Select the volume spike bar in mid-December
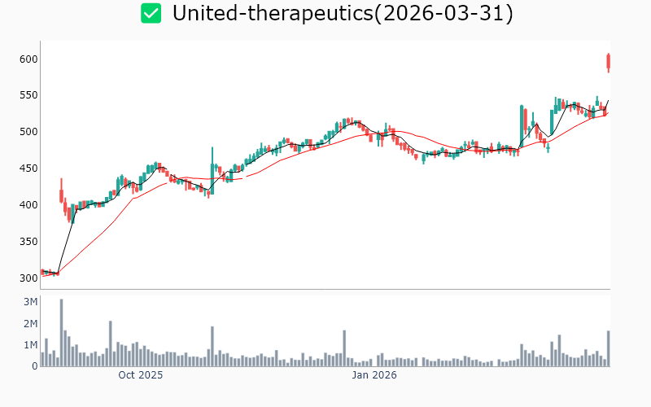The width and height of the screenshot is (651, 407). 344,348
